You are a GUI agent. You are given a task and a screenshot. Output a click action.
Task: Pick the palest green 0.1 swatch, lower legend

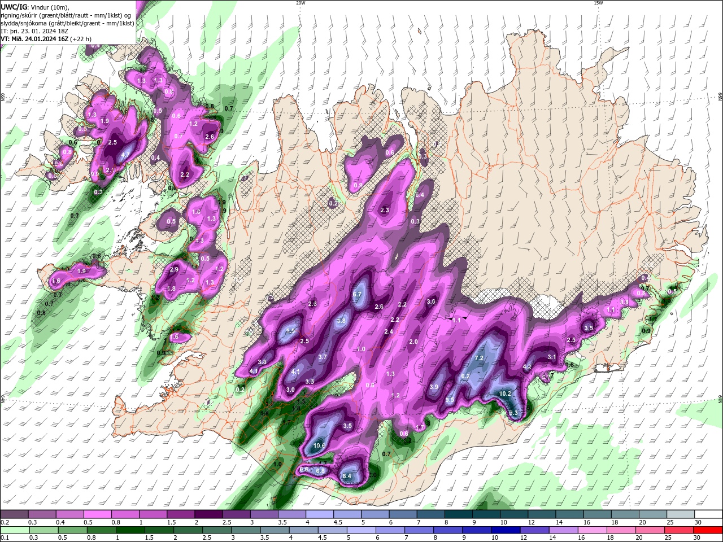coord(15,530)
